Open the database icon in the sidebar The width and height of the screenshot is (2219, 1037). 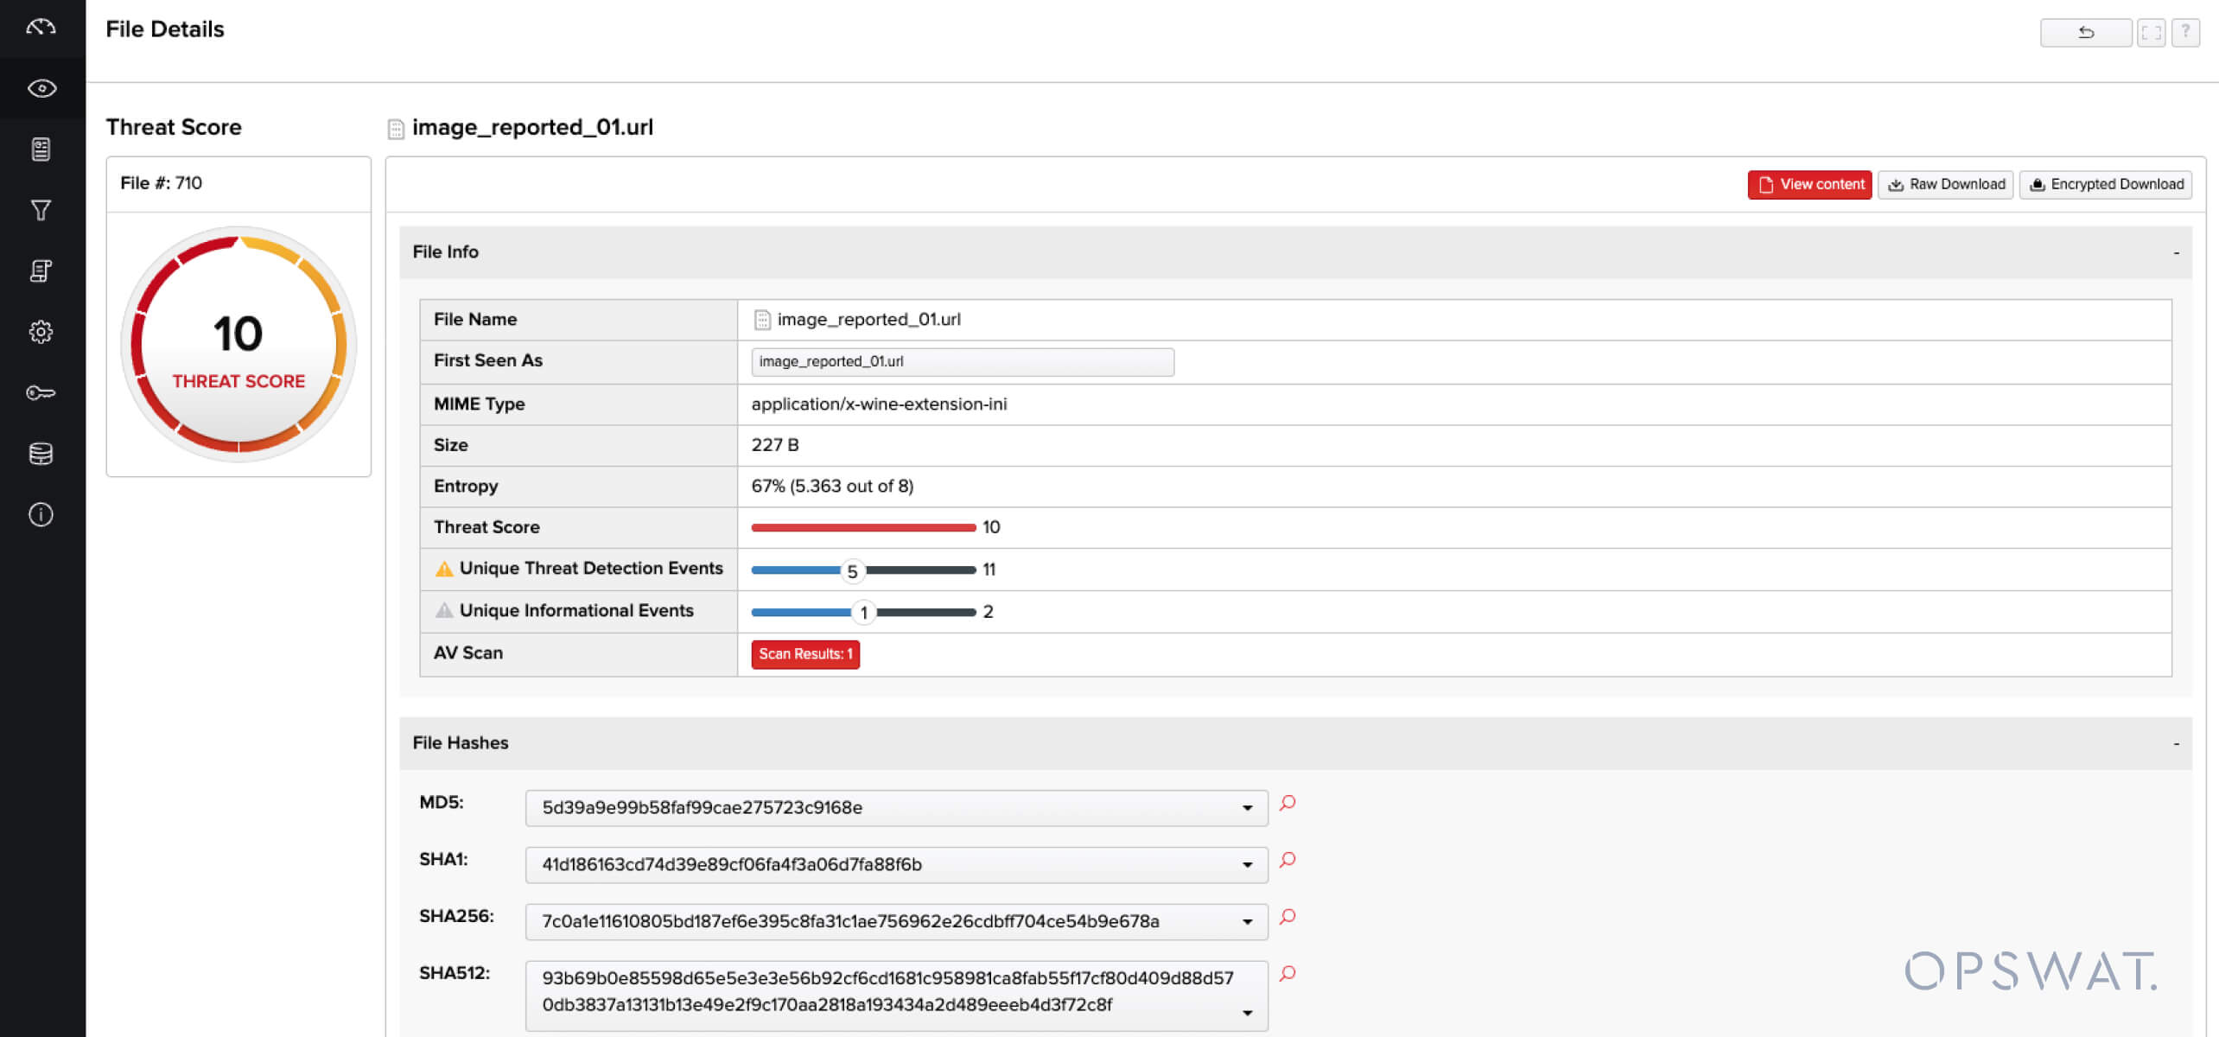point(41,453)
